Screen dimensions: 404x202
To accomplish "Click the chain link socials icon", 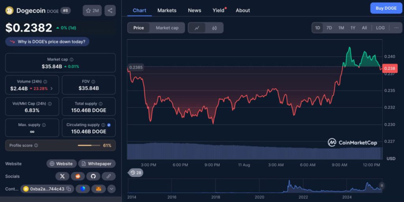I will pos(108,176).
